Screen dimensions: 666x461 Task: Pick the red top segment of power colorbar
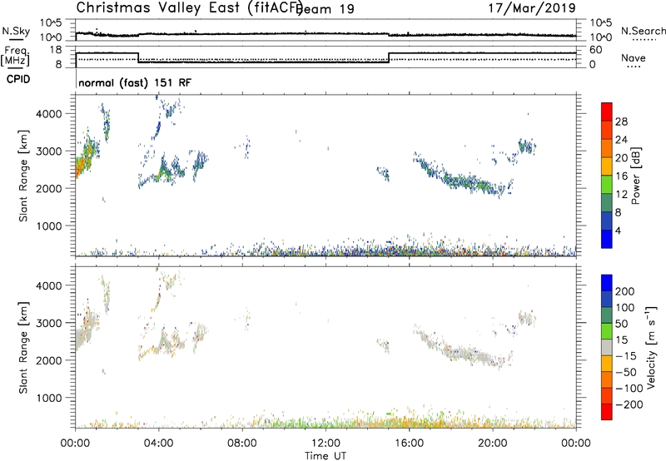[x=607, y=112]
